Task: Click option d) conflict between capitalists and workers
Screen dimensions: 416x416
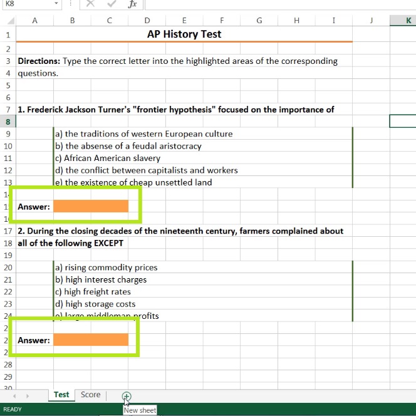Action: 147,170
